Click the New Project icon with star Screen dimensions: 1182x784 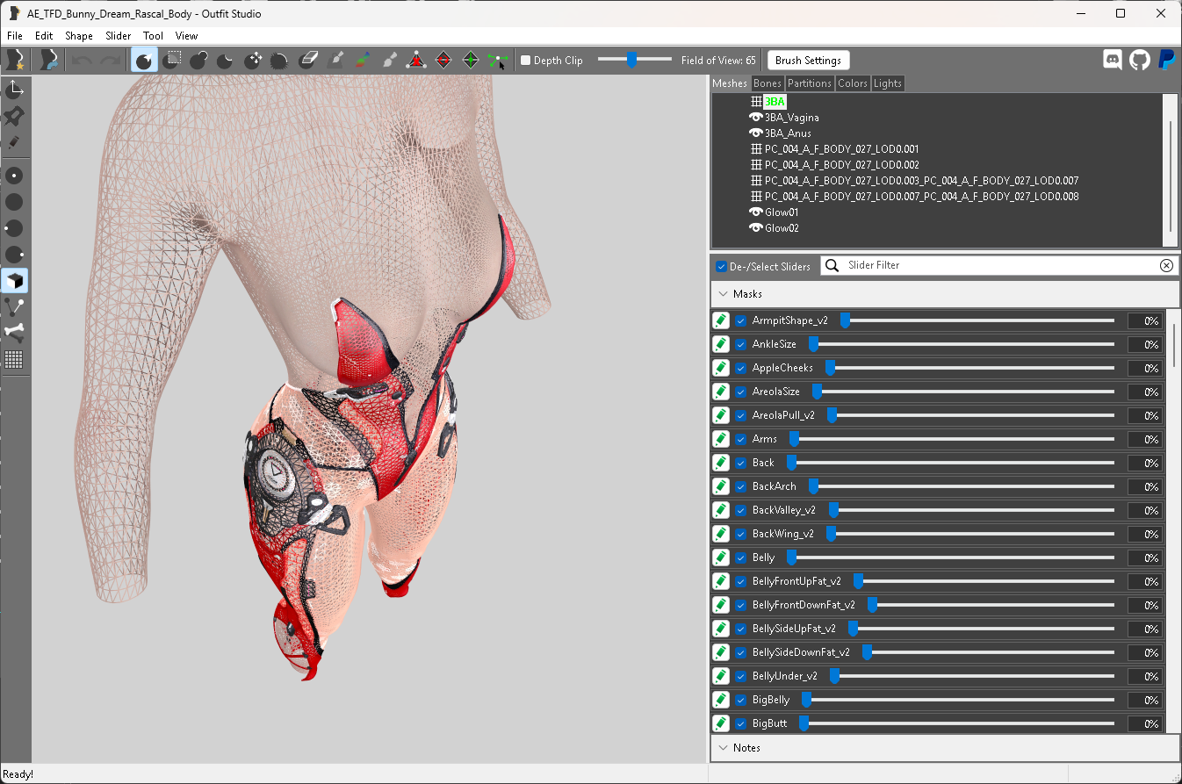15,60
